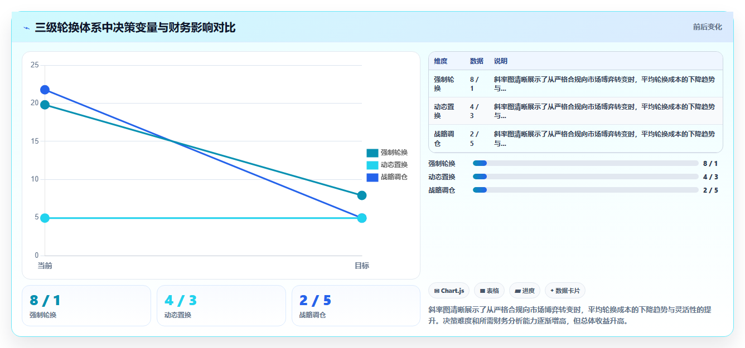Click the 目标 axis label
This screenshot has width=745, height=348.
(x=362, y=266)
